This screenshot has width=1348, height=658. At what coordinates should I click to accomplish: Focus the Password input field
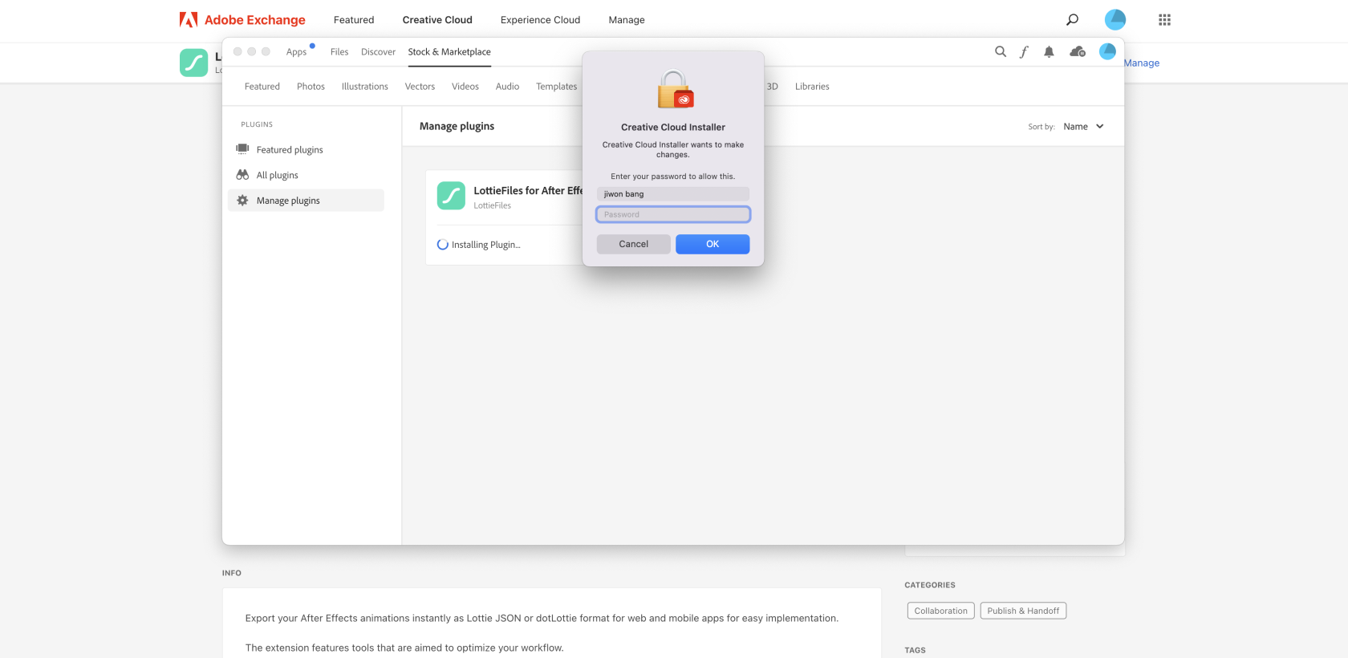tap(673, 214)
